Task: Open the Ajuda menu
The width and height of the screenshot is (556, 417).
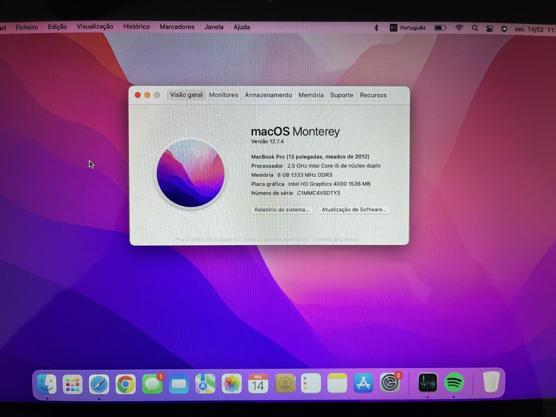Action: click(242, 27)
